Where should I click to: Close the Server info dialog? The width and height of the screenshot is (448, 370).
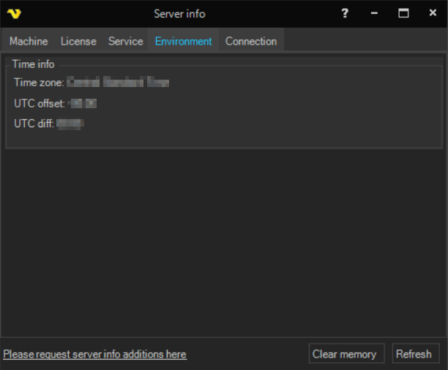433,13
